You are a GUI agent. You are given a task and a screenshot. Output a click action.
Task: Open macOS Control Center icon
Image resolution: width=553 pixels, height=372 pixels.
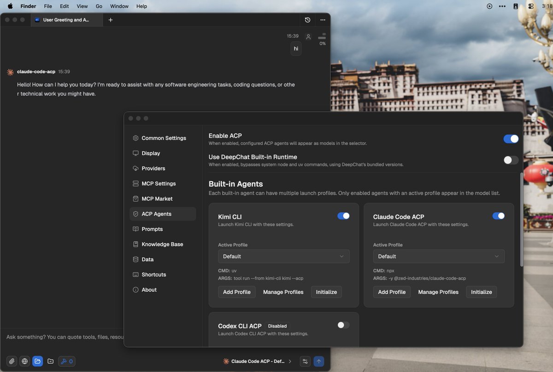[x=531, y=6]
